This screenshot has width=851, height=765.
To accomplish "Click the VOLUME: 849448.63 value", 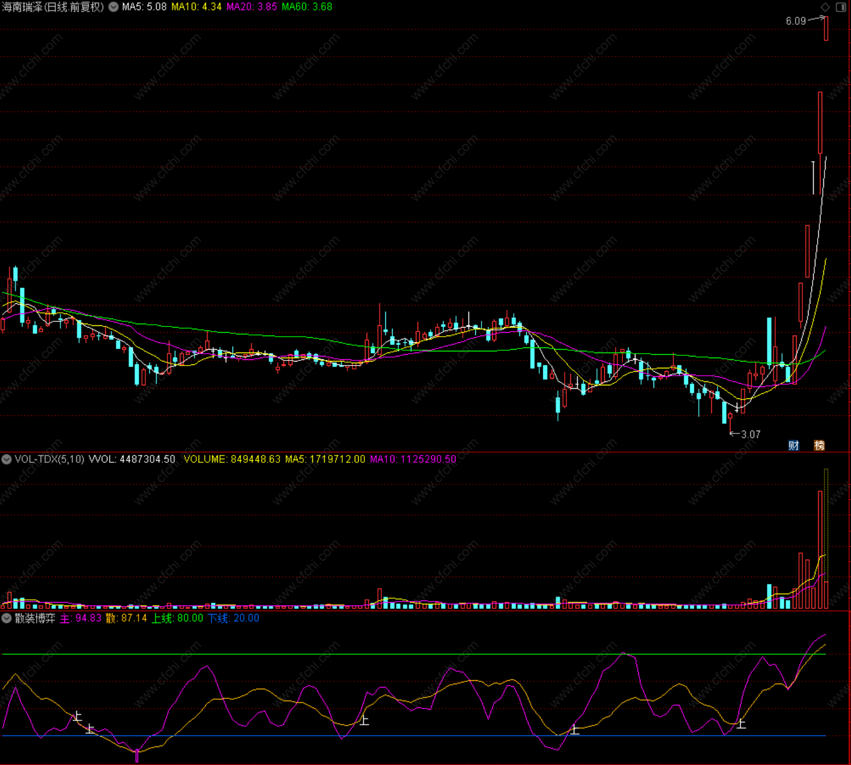I will [x=232, y=459].
